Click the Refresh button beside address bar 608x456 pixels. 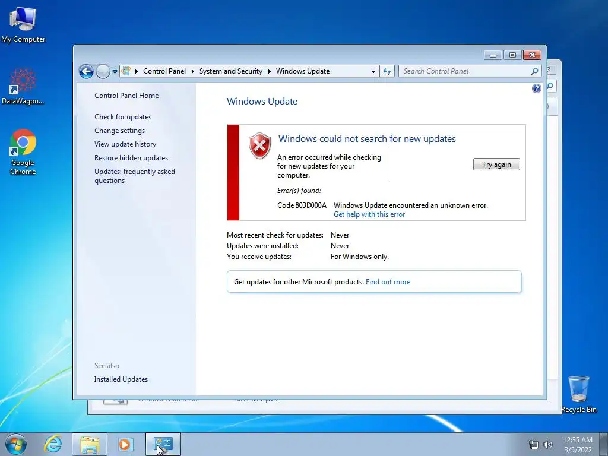387,71
